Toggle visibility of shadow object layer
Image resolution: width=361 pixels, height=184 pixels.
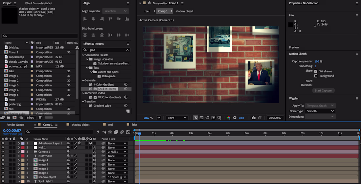click(x=3, y=177)
